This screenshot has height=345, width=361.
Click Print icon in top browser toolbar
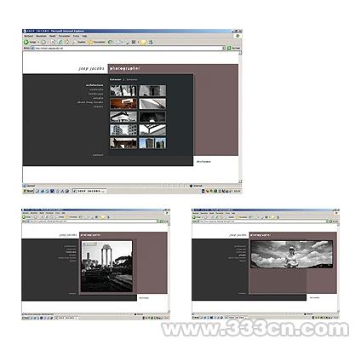tap(127, 42)
